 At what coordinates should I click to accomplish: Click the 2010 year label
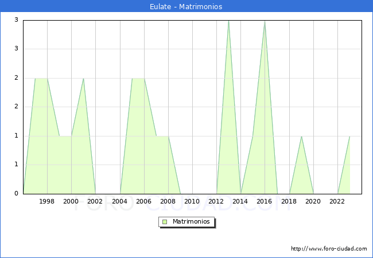click(192, 201)
